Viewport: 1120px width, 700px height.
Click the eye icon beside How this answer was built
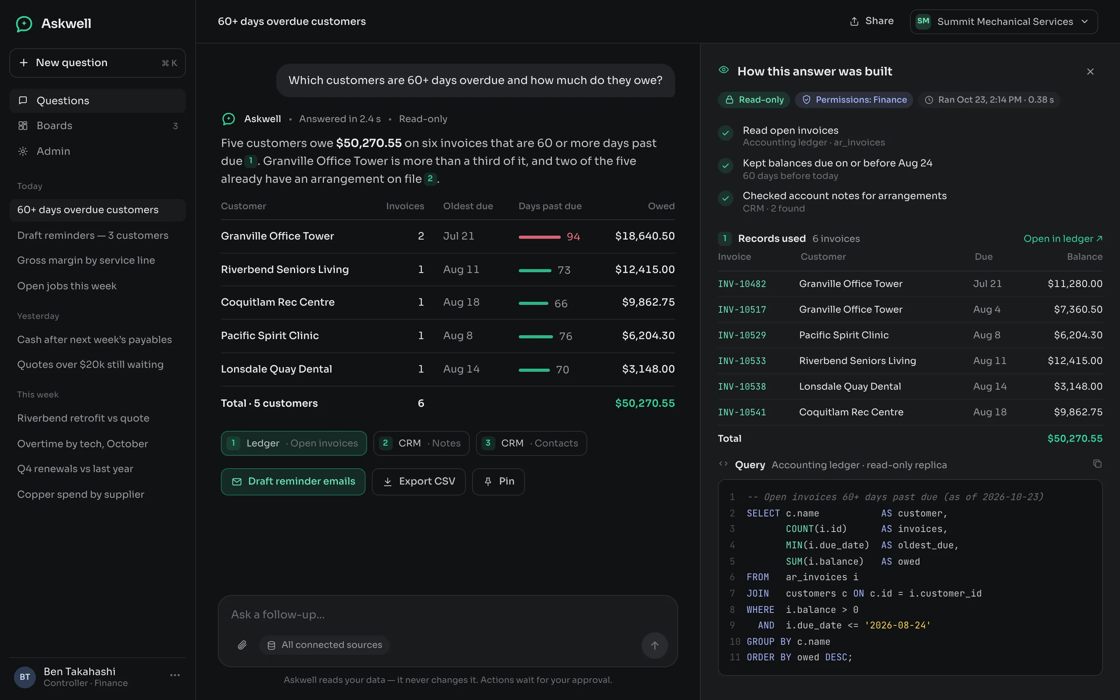pyautogui.click(x=723, y=70)
